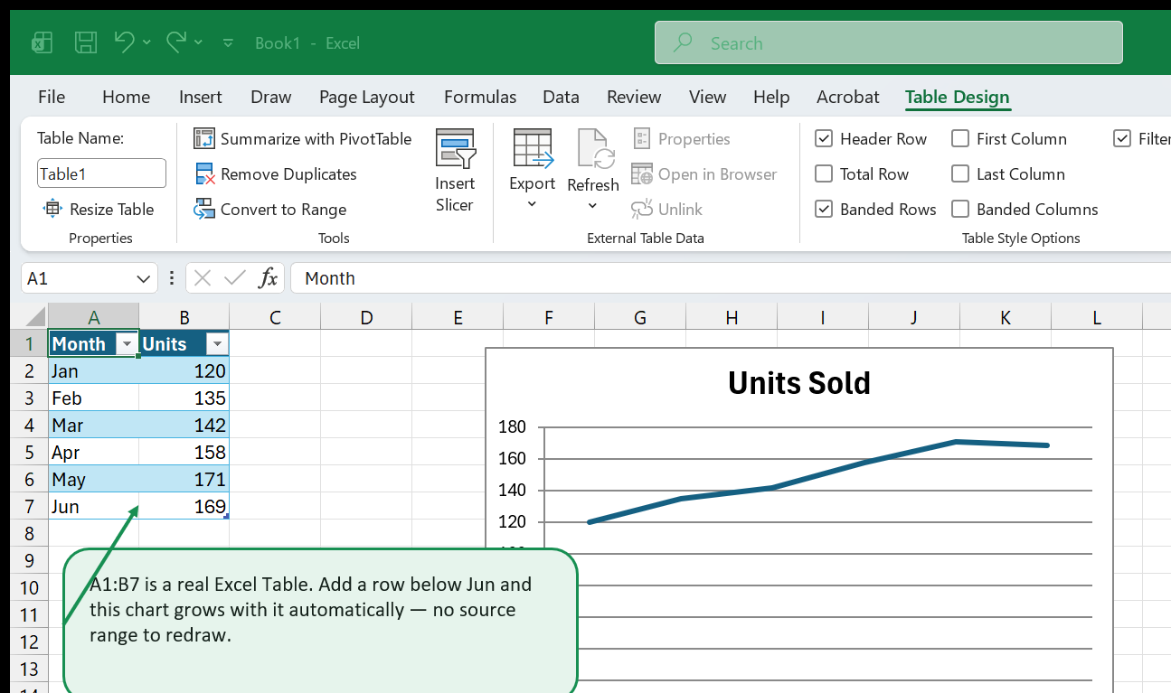Select the cell containing 158

point(184,452)
